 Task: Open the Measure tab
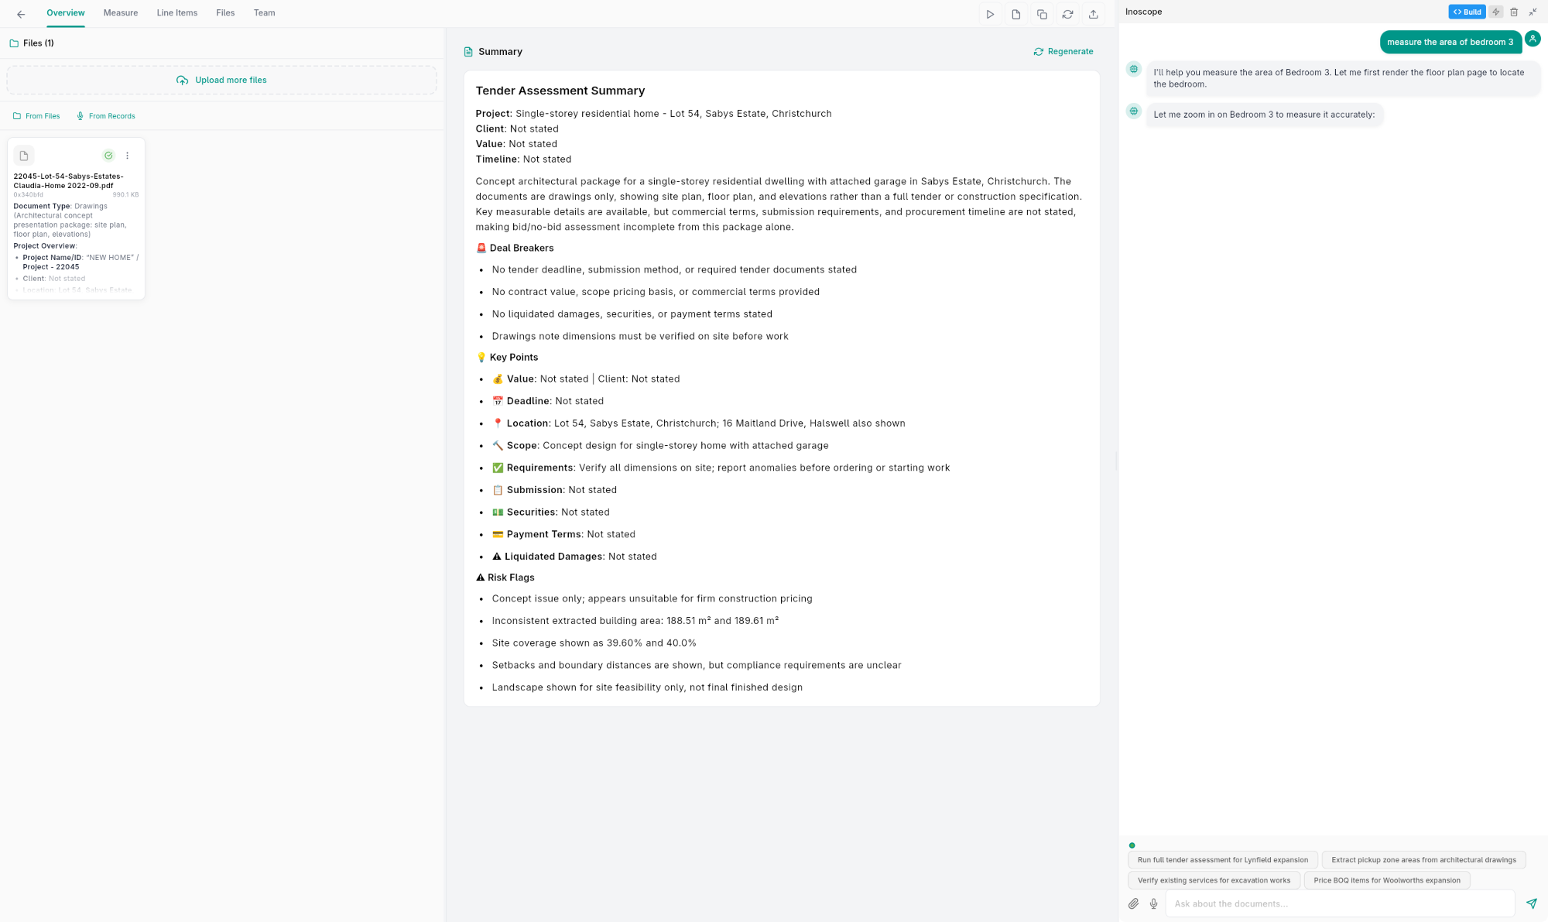(x=121, y=12)
